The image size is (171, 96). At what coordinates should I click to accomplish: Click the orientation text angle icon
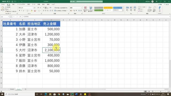(50, 8)
